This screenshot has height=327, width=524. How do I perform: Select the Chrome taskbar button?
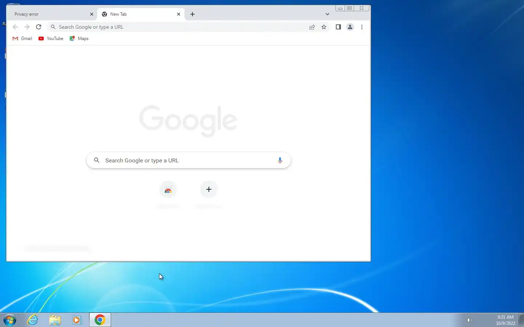[100, 320]
